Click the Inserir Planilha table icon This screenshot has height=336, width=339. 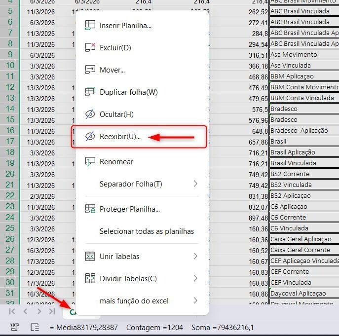[x=90, y=25]
